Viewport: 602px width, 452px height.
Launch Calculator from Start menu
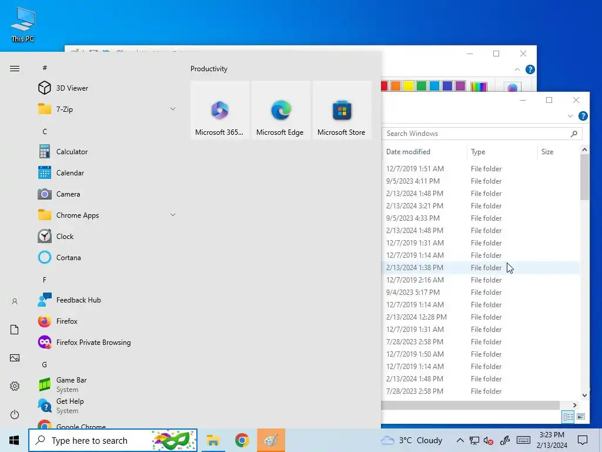108,151
